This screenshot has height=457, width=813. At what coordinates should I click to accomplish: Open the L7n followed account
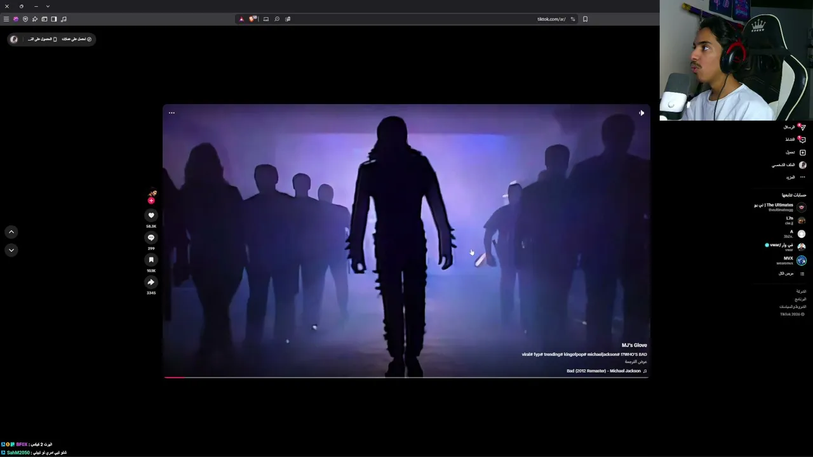click(795, 220)
